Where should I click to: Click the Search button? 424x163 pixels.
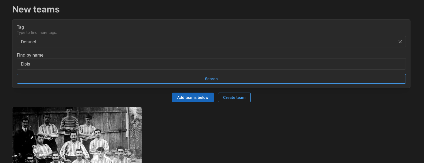pyautogui.click(x=211, y=79)
